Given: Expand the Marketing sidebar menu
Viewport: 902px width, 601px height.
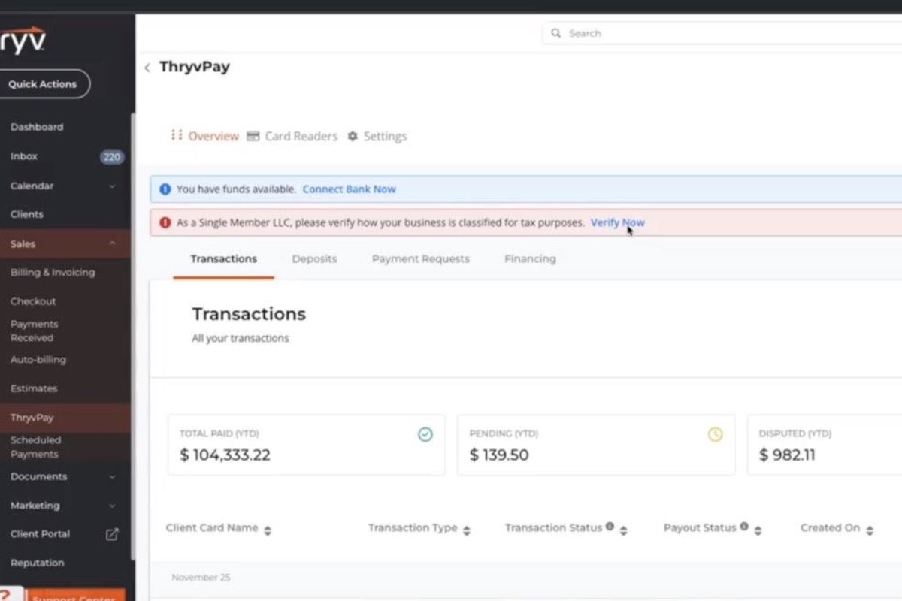Looking at the screenshot, I should (x=112, y=506).
